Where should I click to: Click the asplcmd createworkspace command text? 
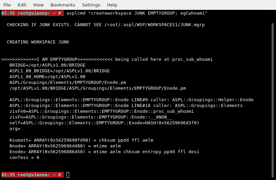[137, 13]
